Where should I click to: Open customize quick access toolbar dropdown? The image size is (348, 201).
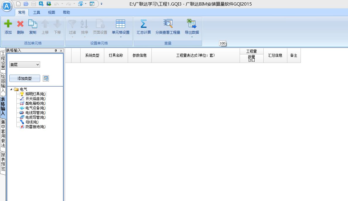(101, 4)
